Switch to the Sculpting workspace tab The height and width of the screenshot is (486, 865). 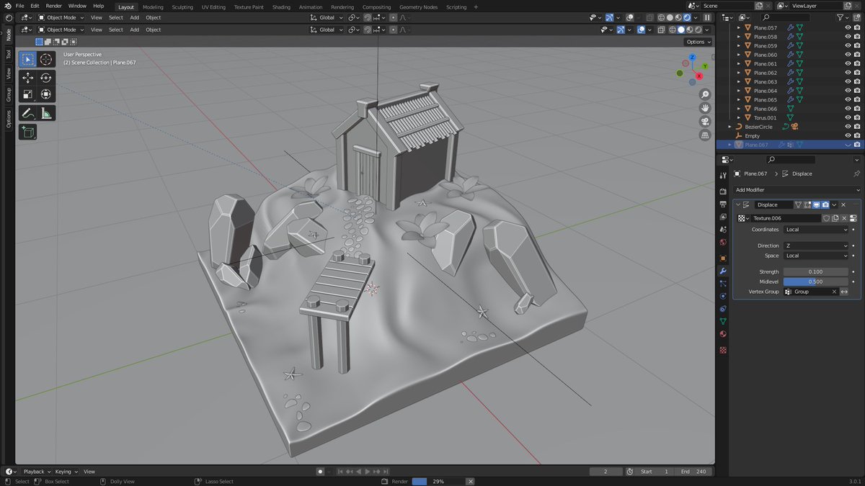(182, 7)
